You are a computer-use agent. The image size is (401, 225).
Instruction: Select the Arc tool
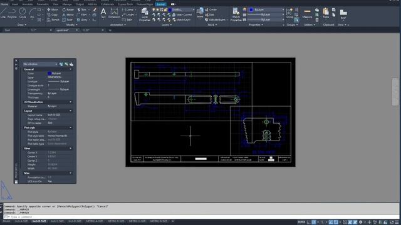[32, 13]
